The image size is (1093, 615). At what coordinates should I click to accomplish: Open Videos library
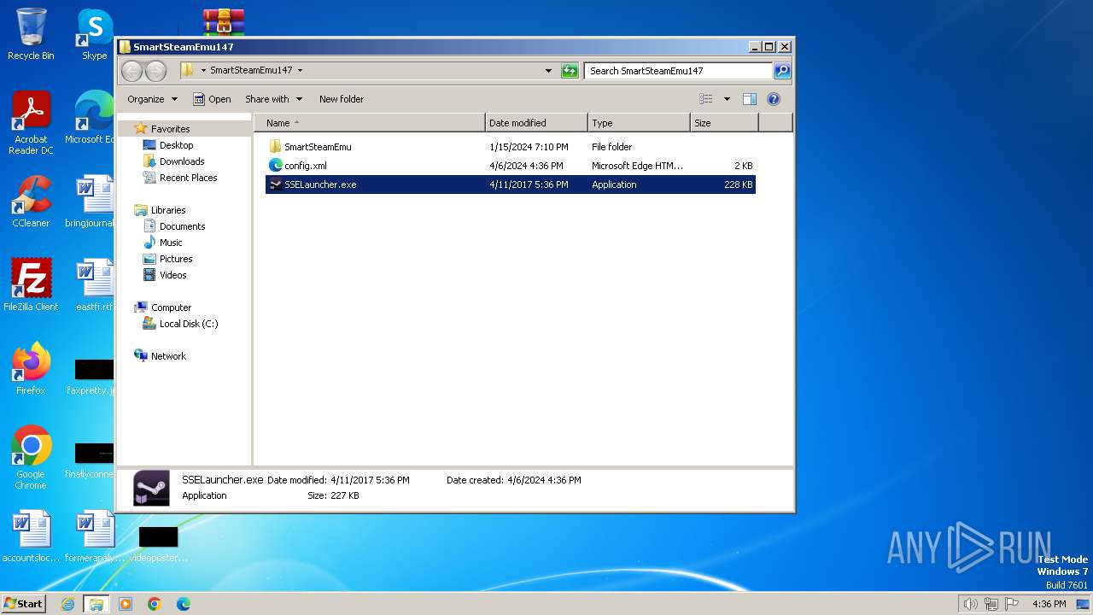coord(172,275)
